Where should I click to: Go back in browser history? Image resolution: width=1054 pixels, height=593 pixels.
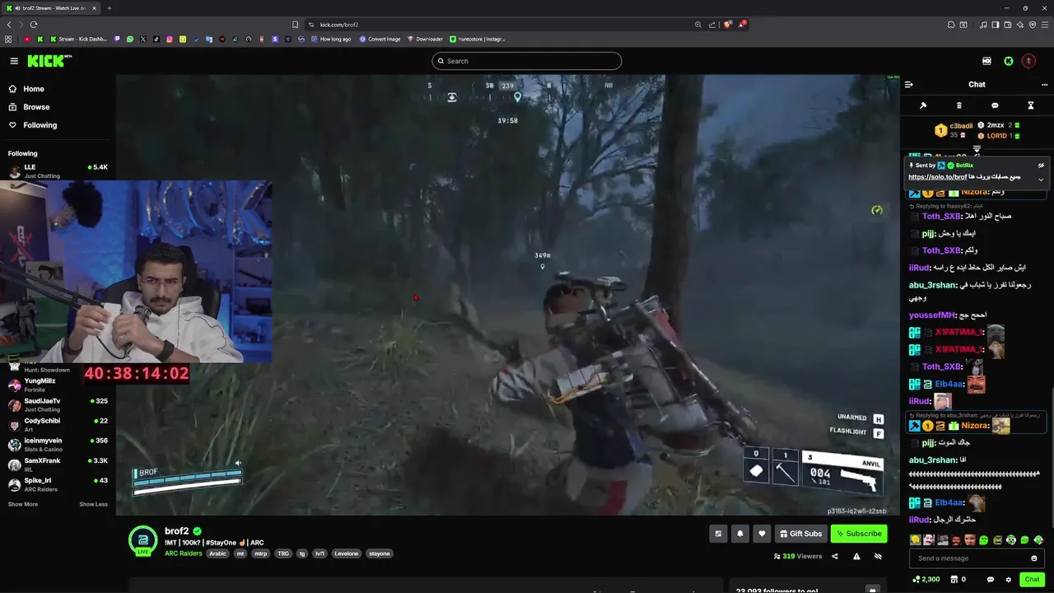click(x=9, y=25)
